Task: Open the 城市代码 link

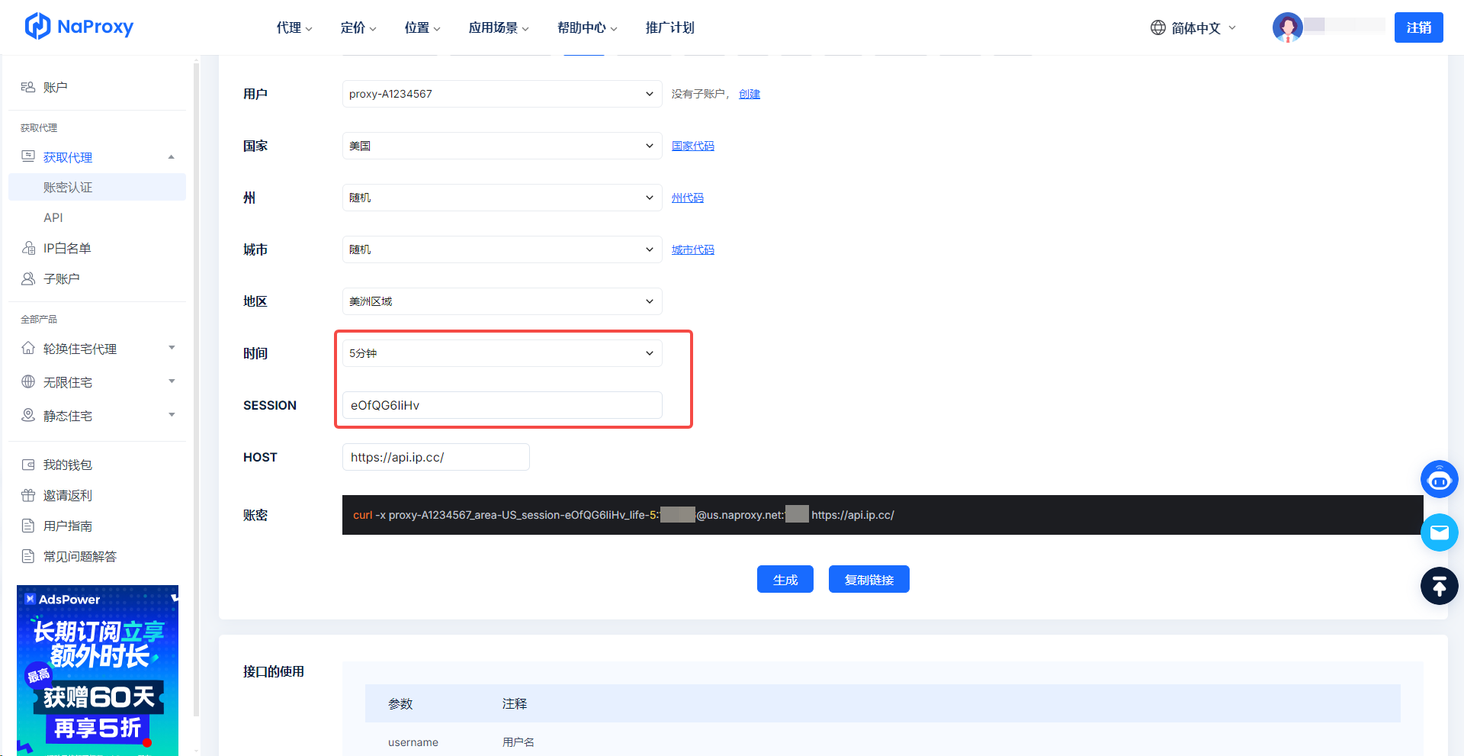Action: click(x=692, y=249)
